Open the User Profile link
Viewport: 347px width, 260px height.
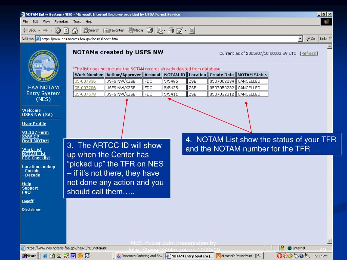34,124
